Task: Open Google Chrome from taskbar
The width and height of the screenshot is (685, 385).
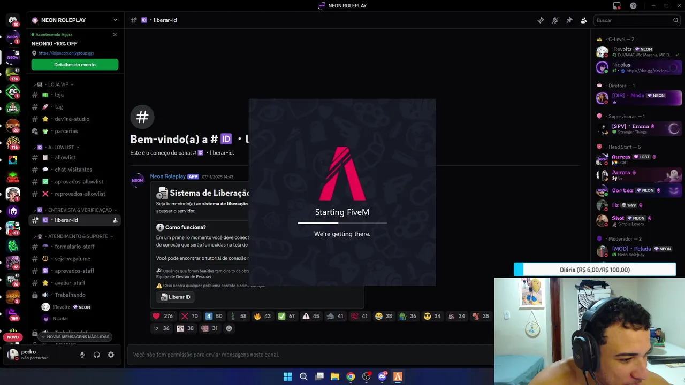Action: (351, 376)
